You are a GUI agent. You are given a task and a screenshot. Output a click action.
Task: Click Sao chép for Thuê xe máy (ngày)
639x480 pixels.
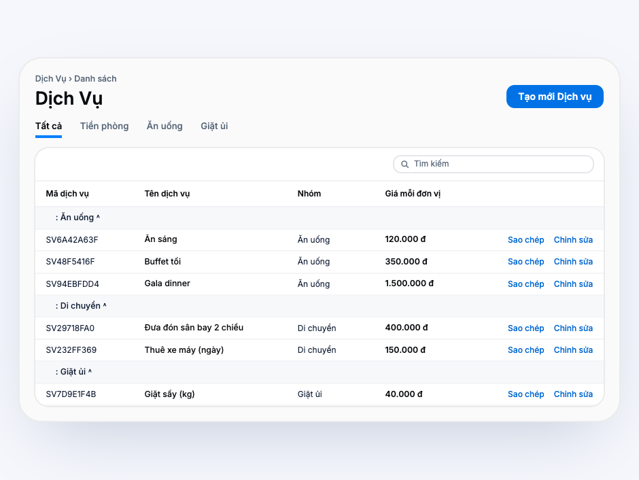[525, 350]
